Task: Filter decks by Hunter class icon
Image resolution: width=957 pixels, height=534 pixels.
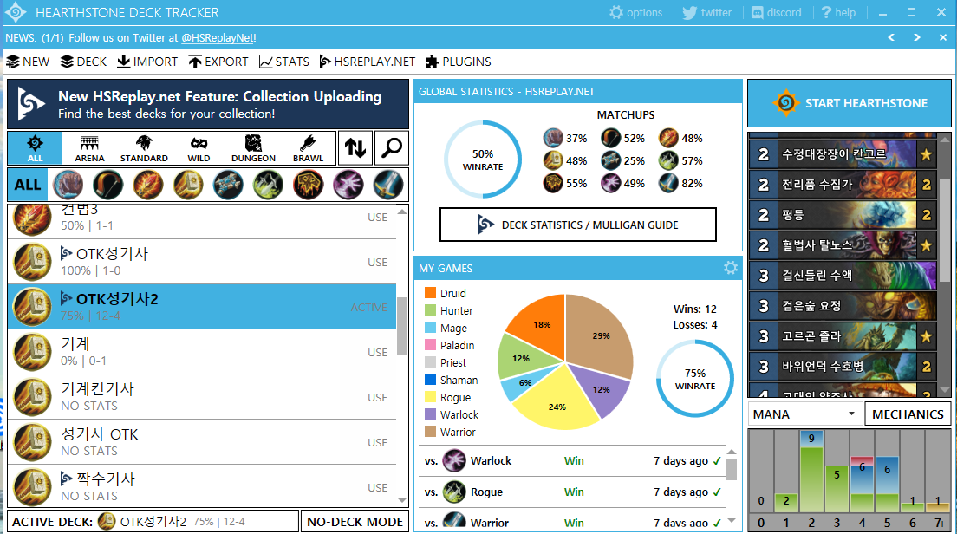Action: point(108,185)
